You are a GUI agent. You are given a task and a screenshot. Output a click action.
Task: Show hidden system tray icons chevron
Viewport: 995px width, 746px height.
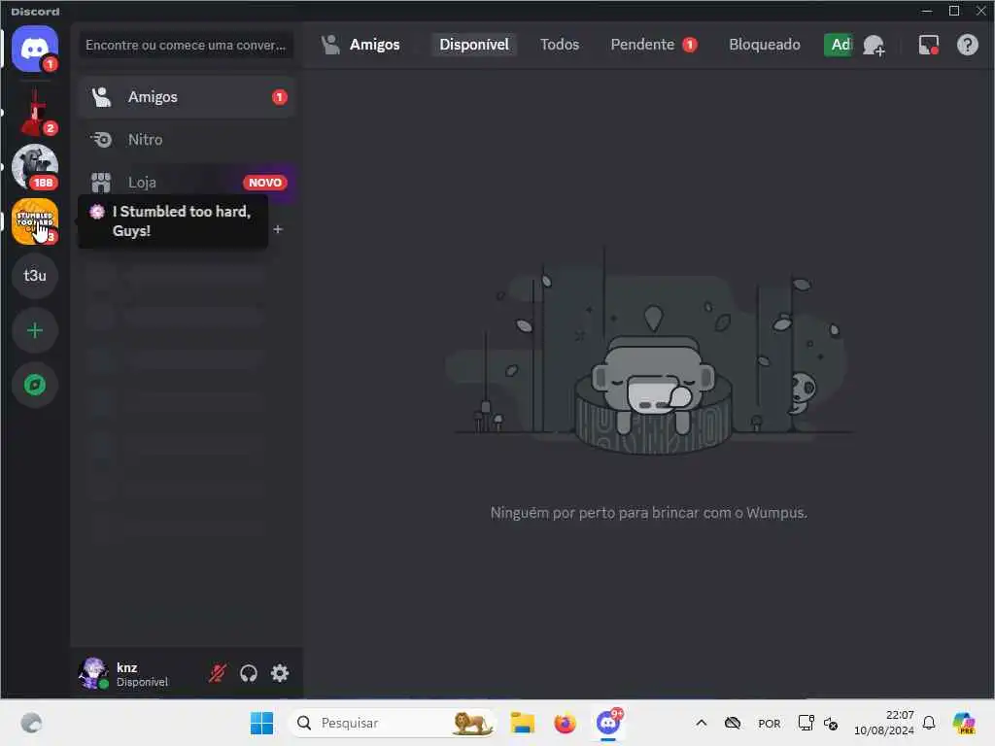pyautogui.click(x=702, y=723)
